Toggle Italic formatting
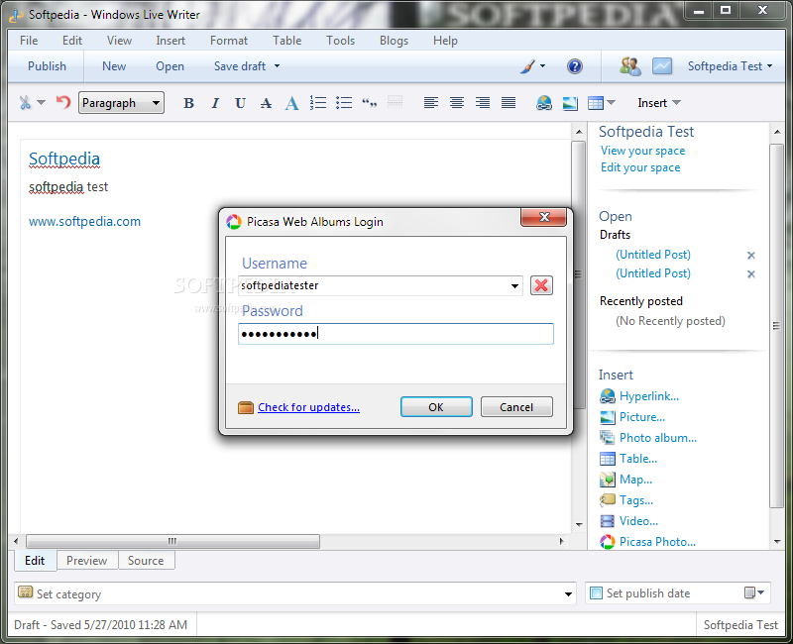This screenshot has width=793, height=644. click(x=215, y=103)
